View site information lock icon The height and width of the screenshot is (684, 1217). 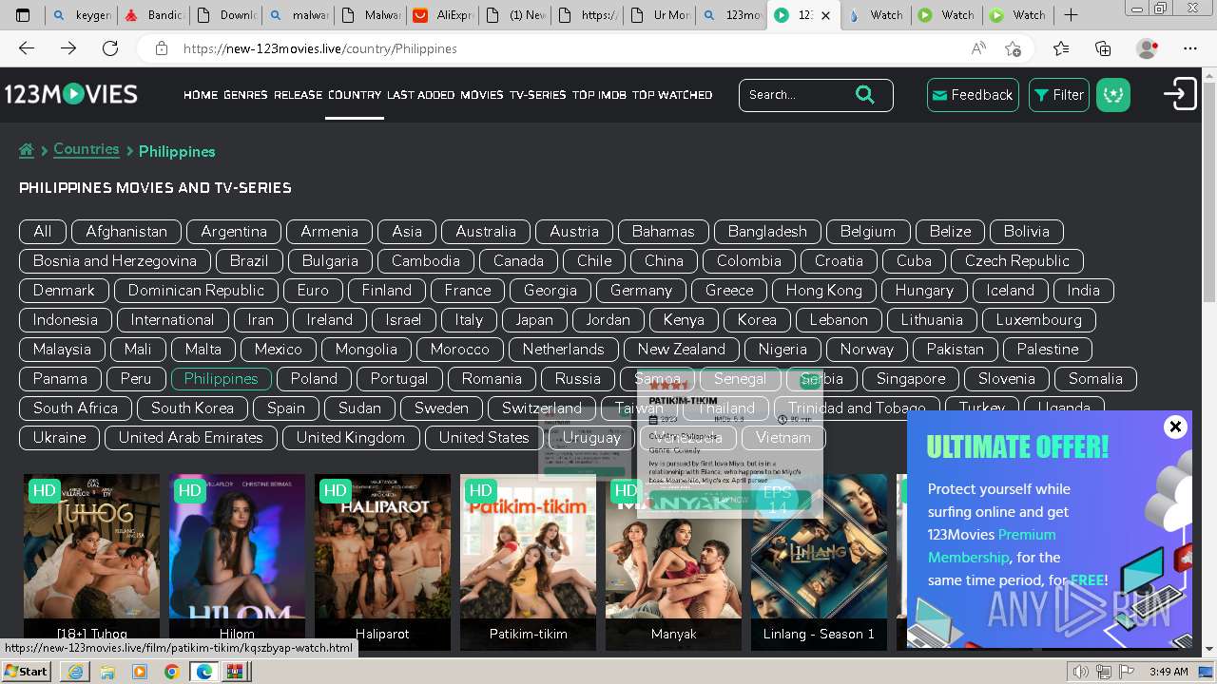pyautogui.click(x=162, y=48)
